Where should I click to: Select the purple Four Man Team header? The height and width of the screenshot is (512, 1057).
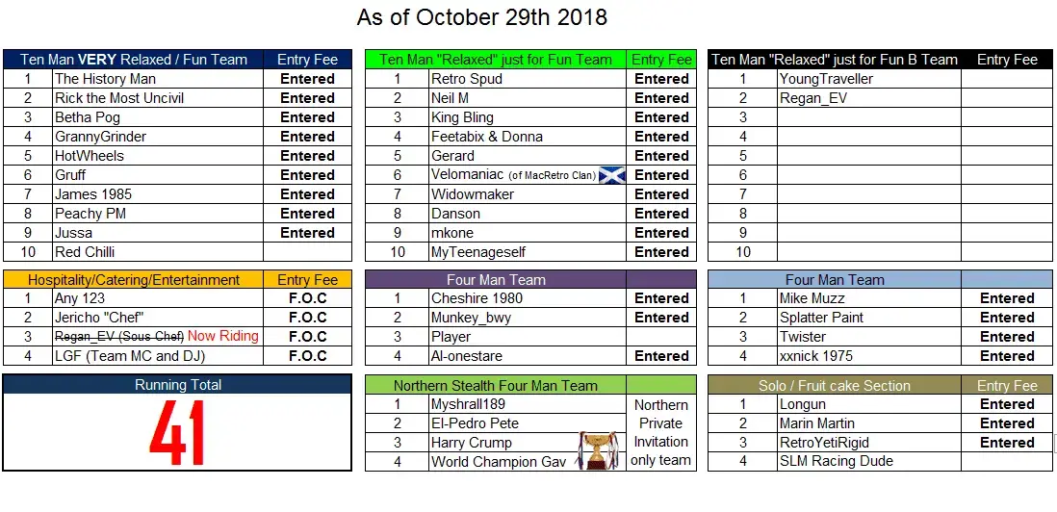[496, 279]
